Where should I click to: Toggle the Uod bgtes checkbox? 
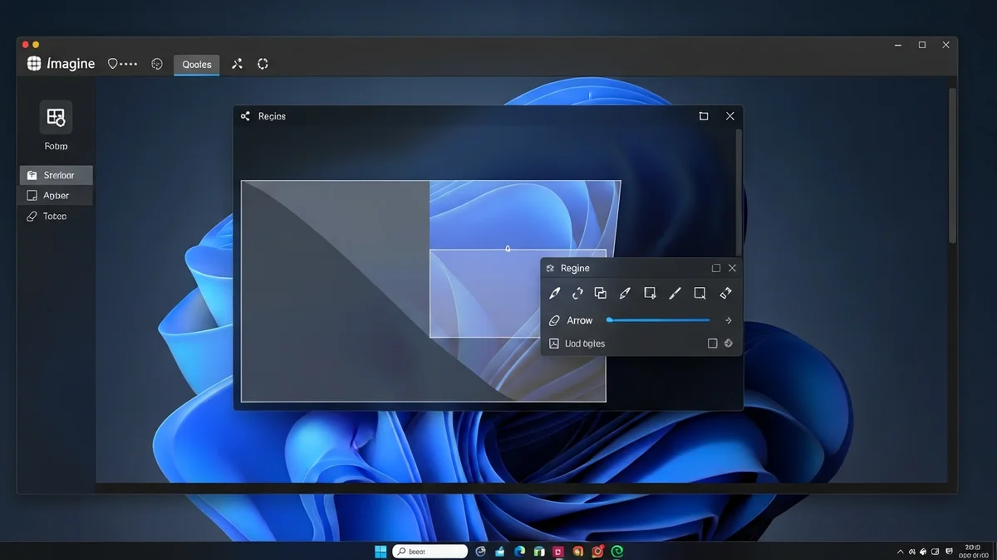tap(712, 343)
